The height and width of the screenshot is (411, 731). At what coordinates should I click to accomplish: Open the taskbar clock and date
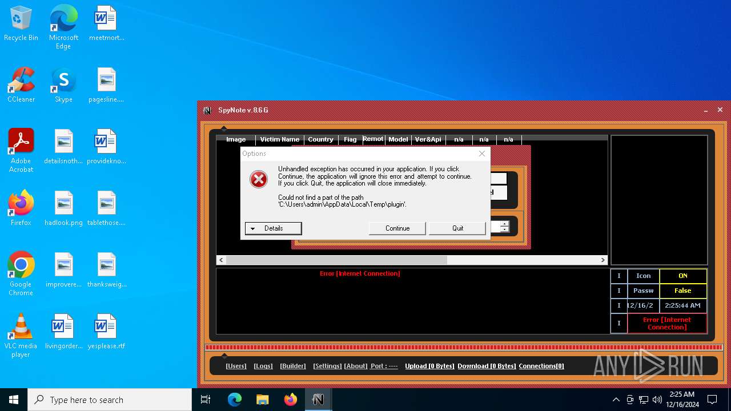tap(682, 400)
